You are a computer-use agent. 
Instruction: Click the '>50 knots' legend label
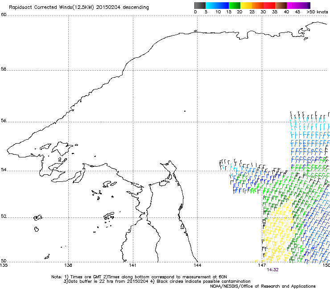317,12
